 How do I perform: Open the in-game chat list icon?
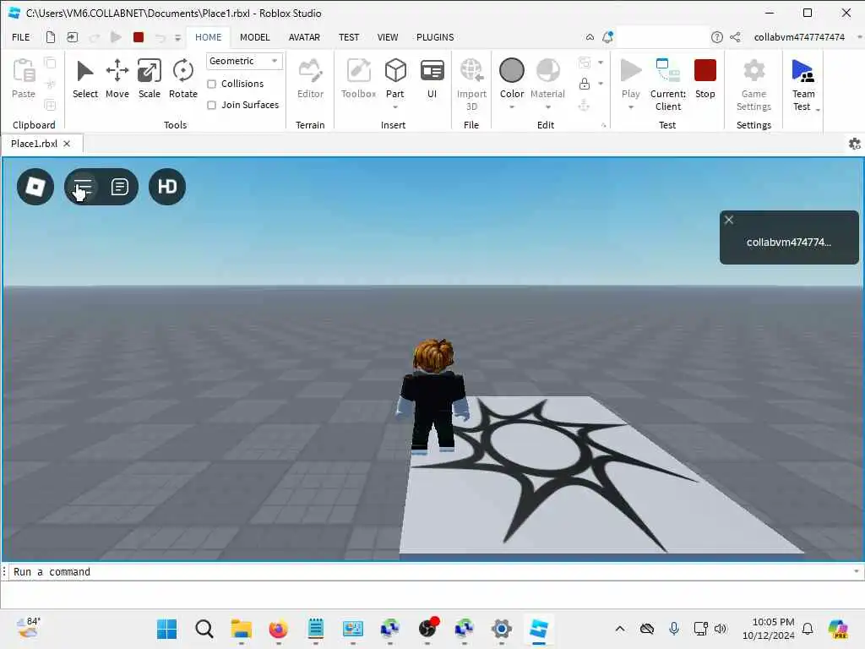[83, 187]
